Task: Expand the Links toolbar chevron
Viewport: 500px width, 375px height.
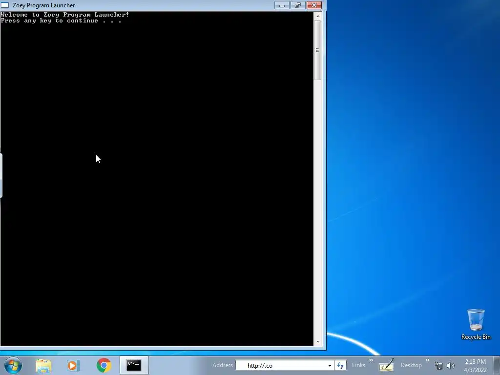Action: (371, 360)
